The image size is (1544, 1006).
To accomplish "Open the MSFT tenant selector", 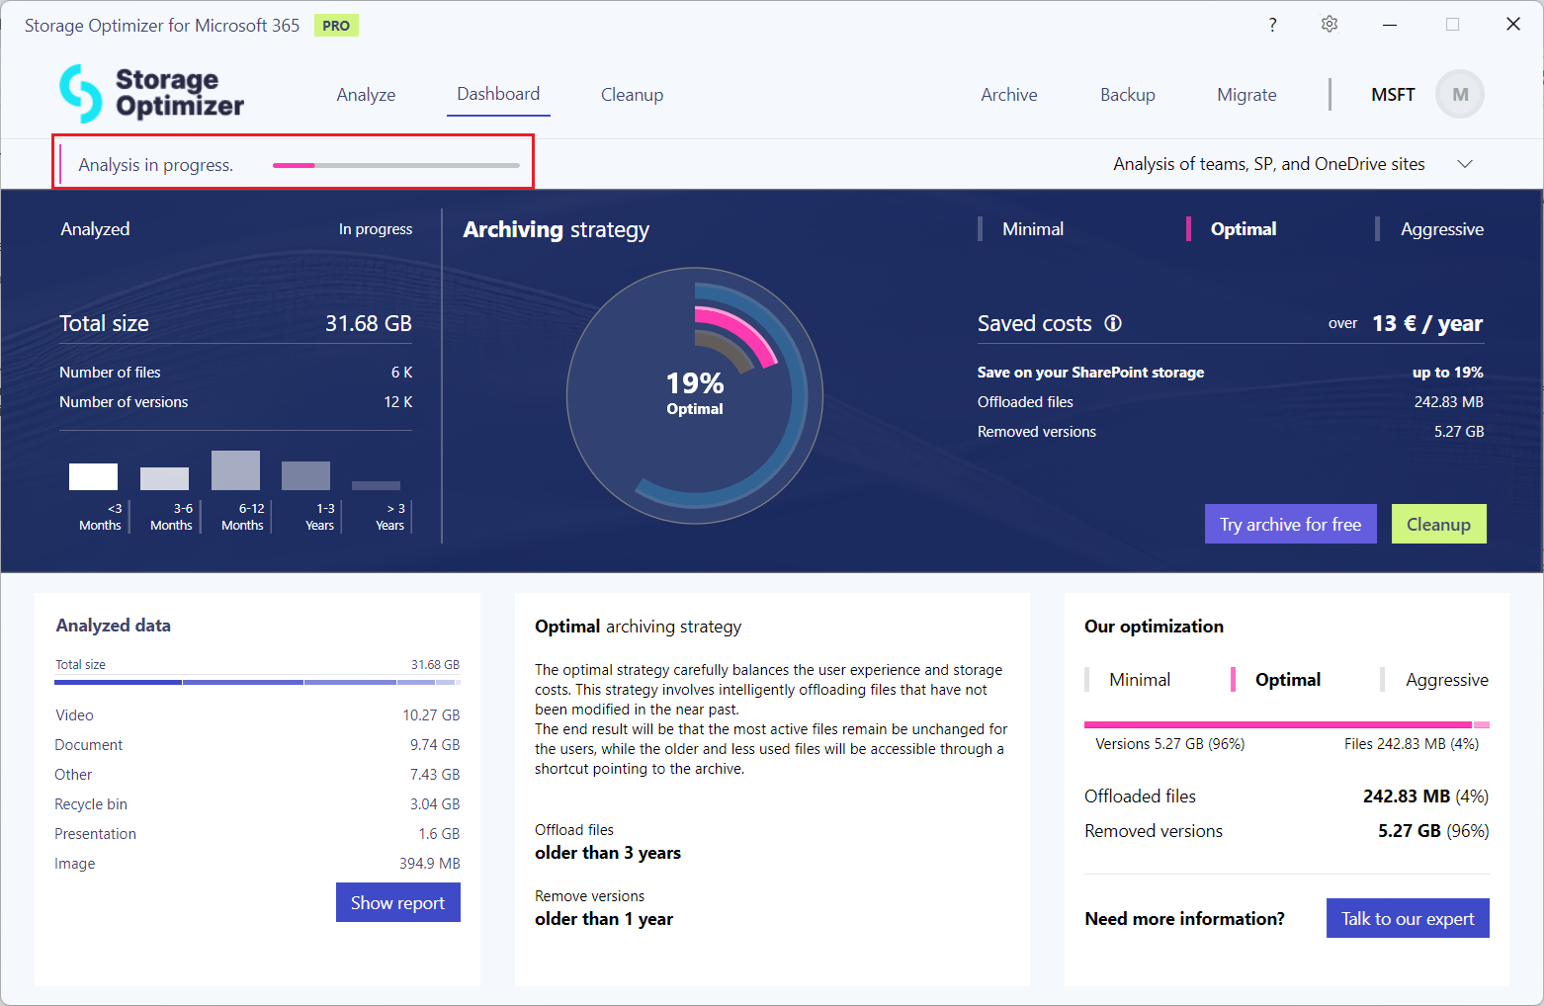I will point(1392,95).
